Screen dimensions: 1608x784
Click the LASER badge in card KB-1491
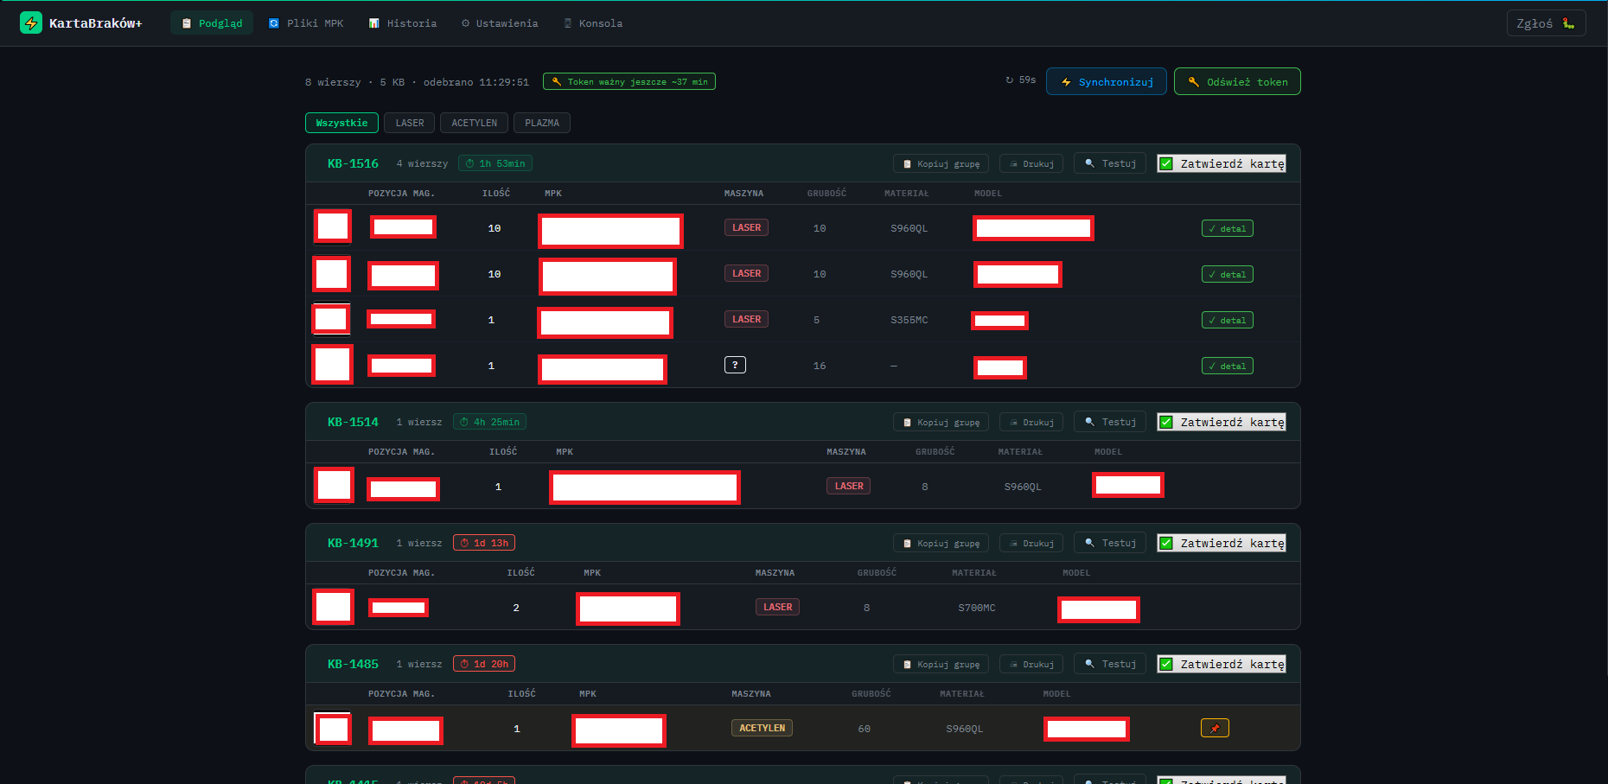coord(777,608)
